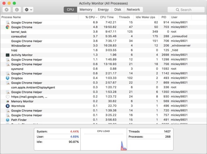Select the kernel_task process row
Image resolution: width=207 pixels, height=154 pixels.
[103, 32]
